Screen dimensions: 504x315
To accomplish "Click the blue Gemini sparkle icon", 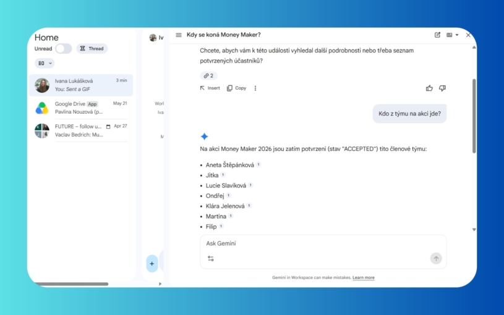I will pos(204,136).
